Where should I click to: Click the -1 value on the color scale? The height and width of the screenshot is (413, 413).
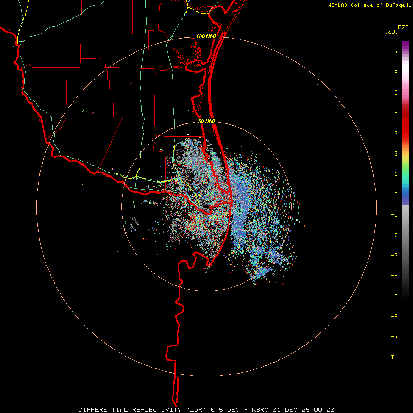point(394,215)
